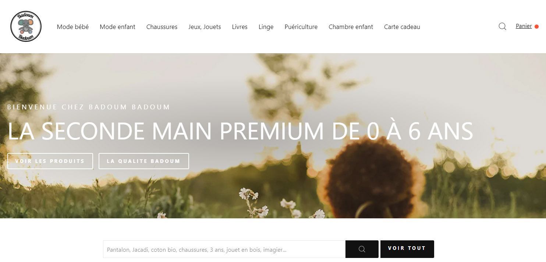Image resolution: width=546 pixels, height=262 pixels.
Task: Open search via header magnifier icon
Action: coord(502,26)
